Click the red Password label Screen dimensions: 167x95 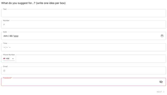coord(8,78)
